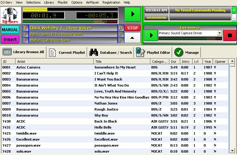Click the ellipsis button right of timed commands
This screenshot has width=237, height=155.
click(234, 17)
